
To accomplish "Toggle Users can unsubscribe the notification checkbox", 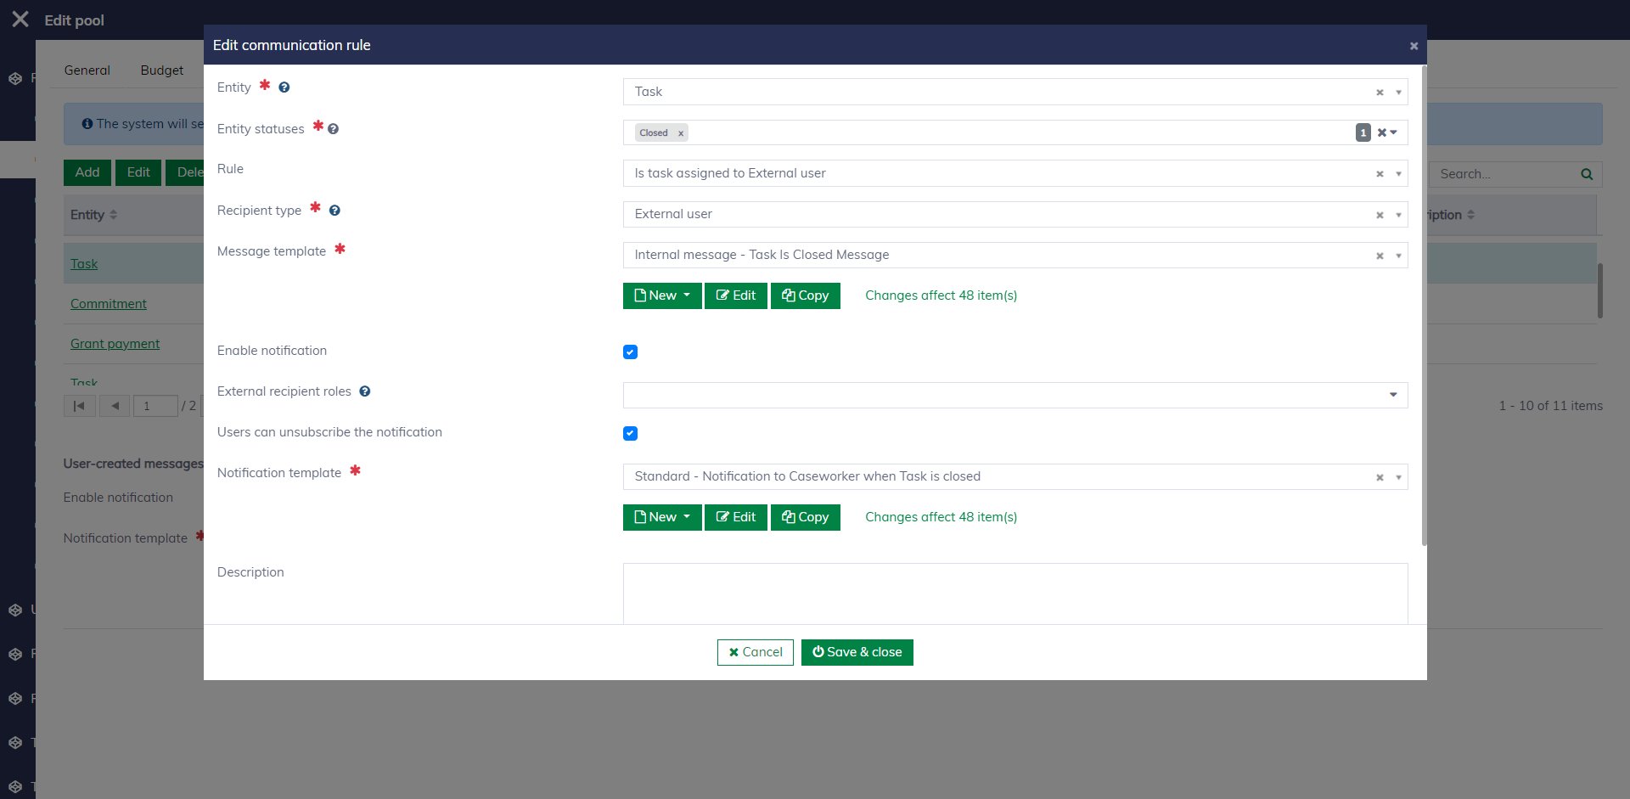I will click(630, 433).
